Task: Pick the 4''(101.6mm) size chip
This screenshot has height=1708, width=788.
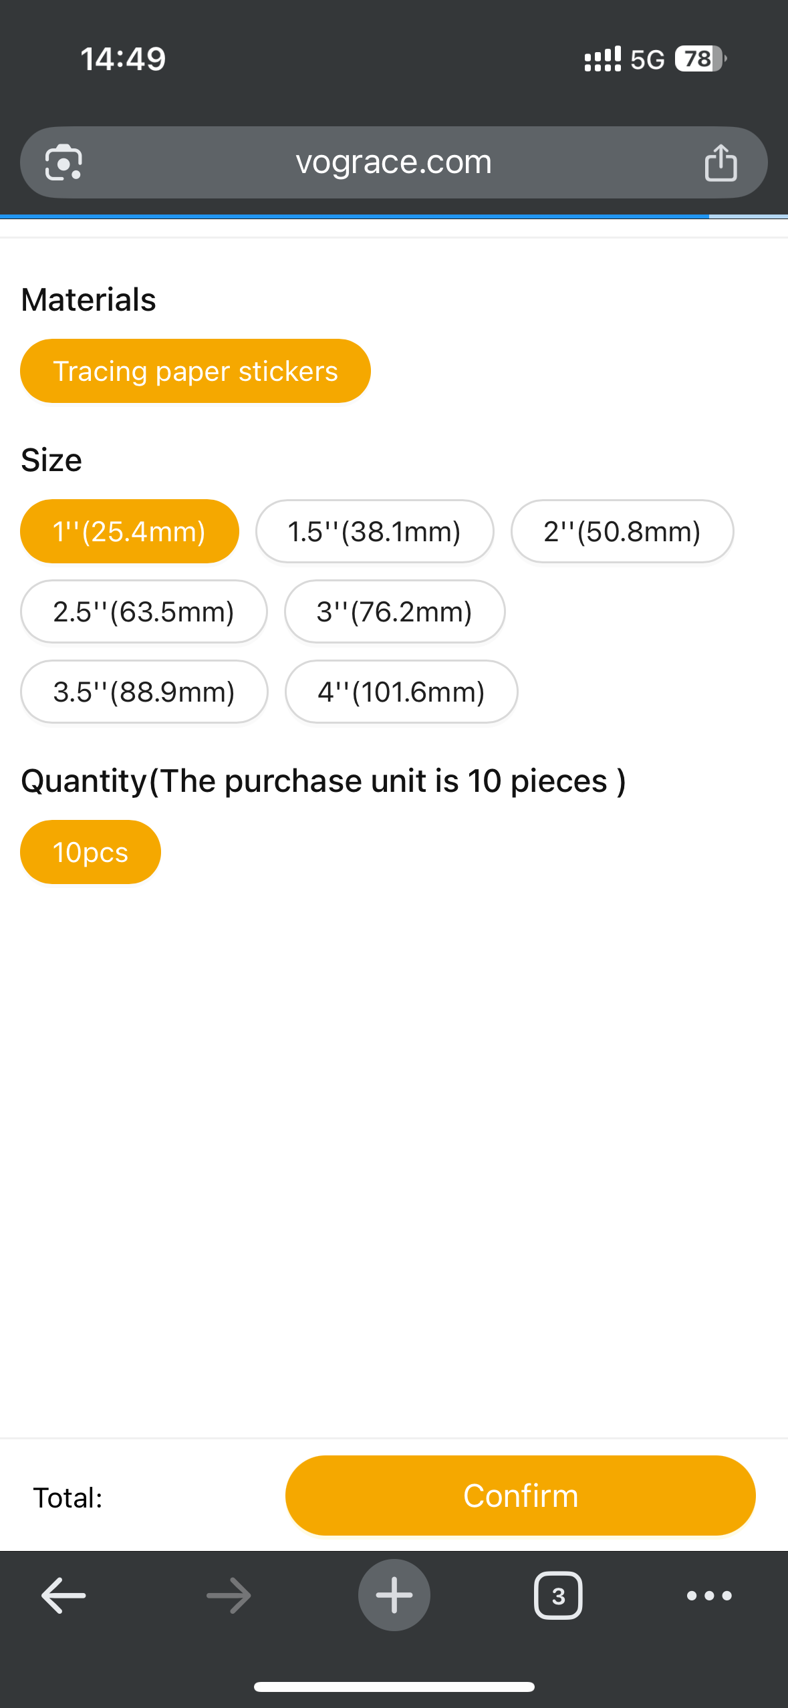Action: pos(401,692)
